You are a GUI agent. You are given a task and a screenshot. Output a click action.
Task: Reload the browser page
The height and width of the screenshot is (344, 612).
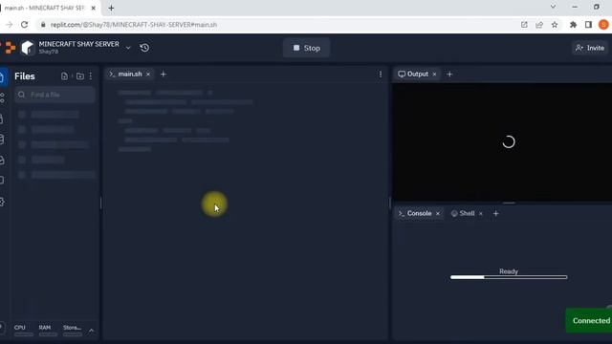pyautogui.click(x=24, y=25)
